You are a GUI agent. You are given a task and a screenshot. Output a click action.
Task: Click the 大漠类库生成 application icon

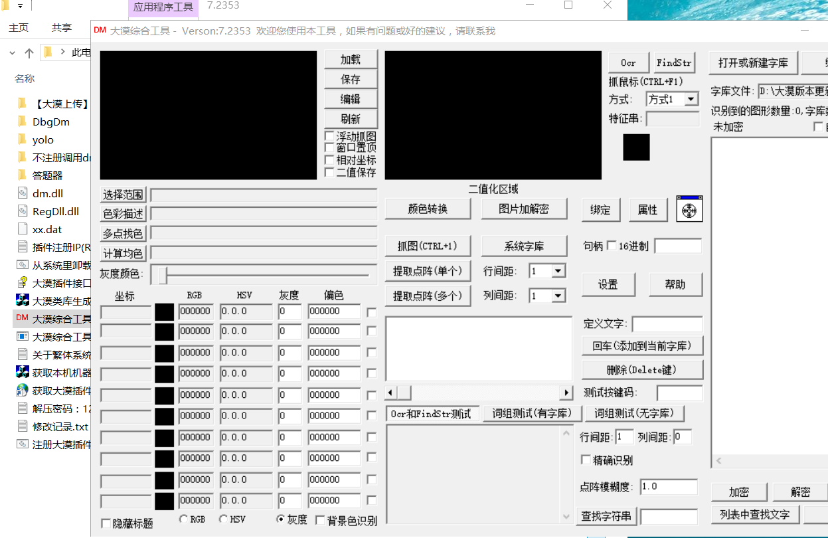coord(22,301)
